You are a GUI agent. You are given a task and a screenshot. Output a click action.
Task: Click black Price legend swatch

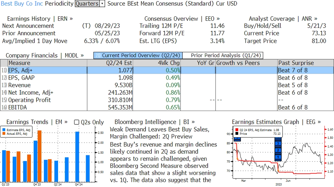tap(237, 134)
